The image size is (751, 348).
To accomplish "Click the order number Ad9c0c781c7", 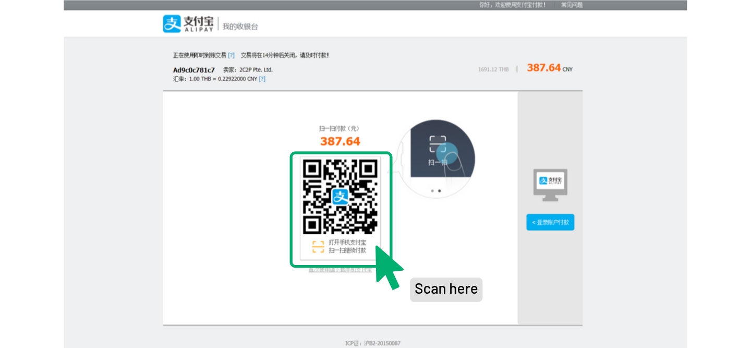I will 194,70.
